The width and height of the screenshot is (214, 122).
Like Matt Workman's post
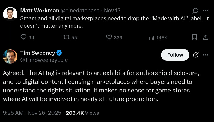point(109,37)
